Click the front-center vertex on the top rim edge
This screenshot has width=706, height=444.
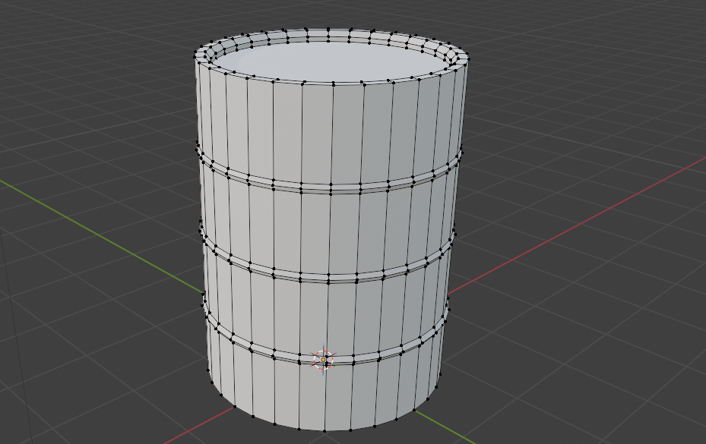click(x=332, y=83)
